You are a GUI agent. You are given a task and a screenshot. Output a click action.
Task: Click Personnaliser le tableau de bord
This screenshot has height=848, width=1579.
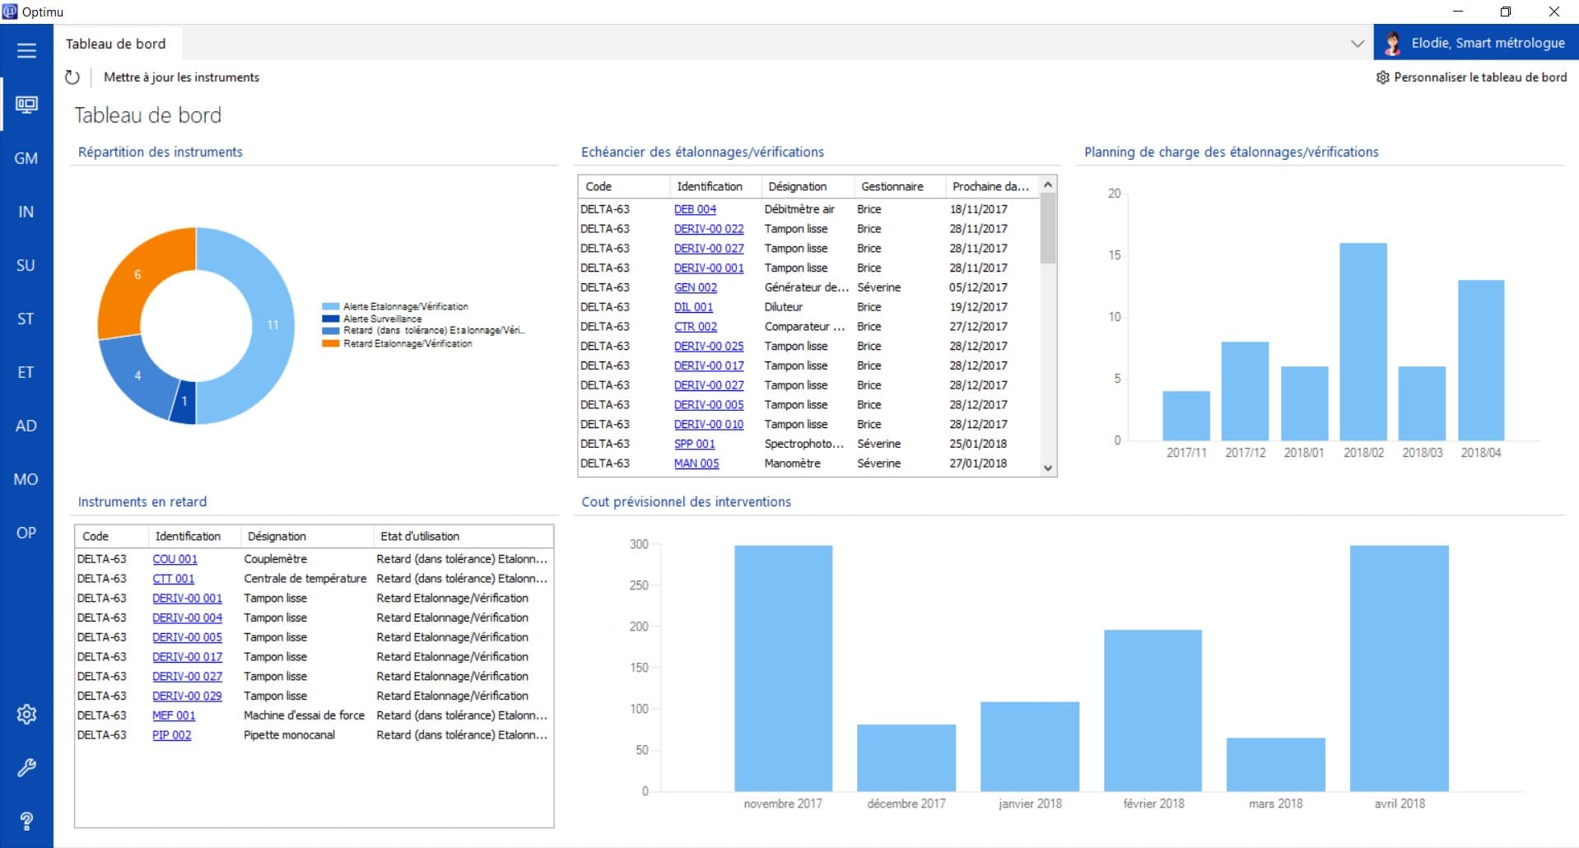[x=1471, y=77]
